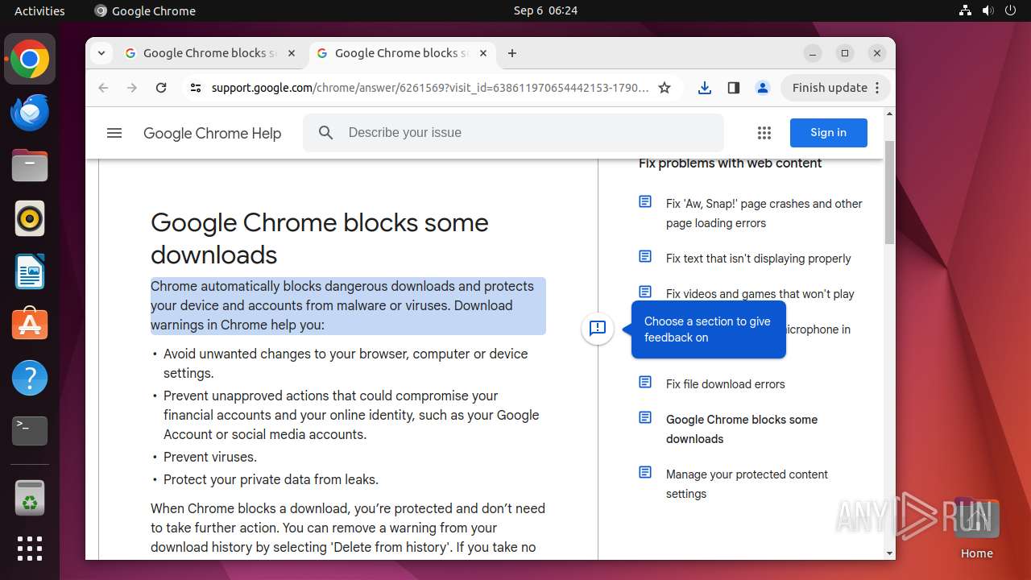Open the Help app from the dock
The height and width of the screenshot is (580, 1031).
click(x=30, y=378)
